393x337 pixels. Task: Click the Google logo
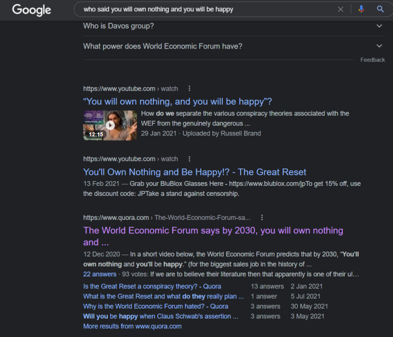(x=32, y=10)
